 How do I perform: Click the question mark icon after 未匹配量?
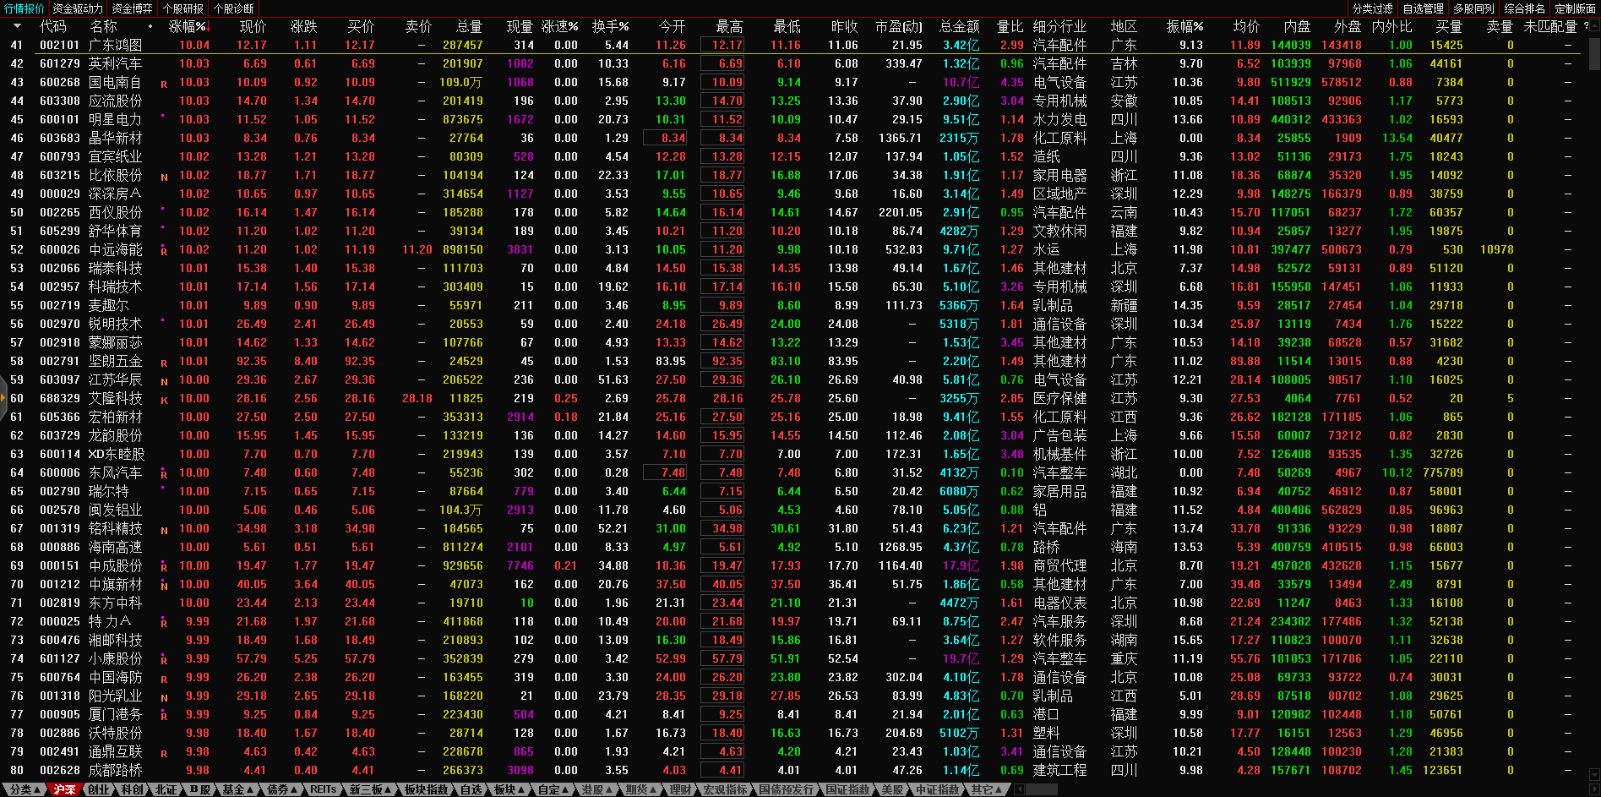(x=1585, y=26)
